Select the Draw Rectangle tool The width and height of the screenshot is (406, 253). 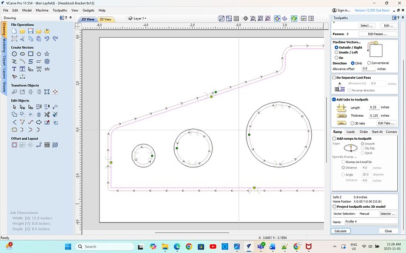pyautogui.click(x=31, y=54)
